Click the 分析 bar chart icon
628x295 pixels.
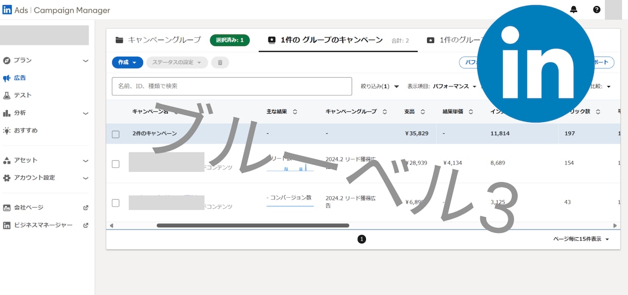click(x=7, y=113)
